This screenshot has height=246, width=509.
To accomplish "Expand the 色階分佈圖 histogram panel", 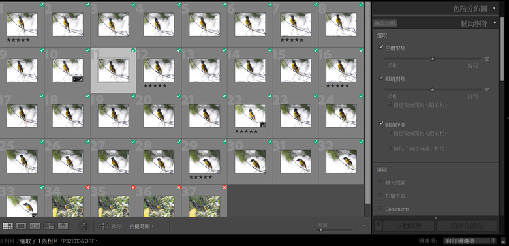I will point(494,8).
